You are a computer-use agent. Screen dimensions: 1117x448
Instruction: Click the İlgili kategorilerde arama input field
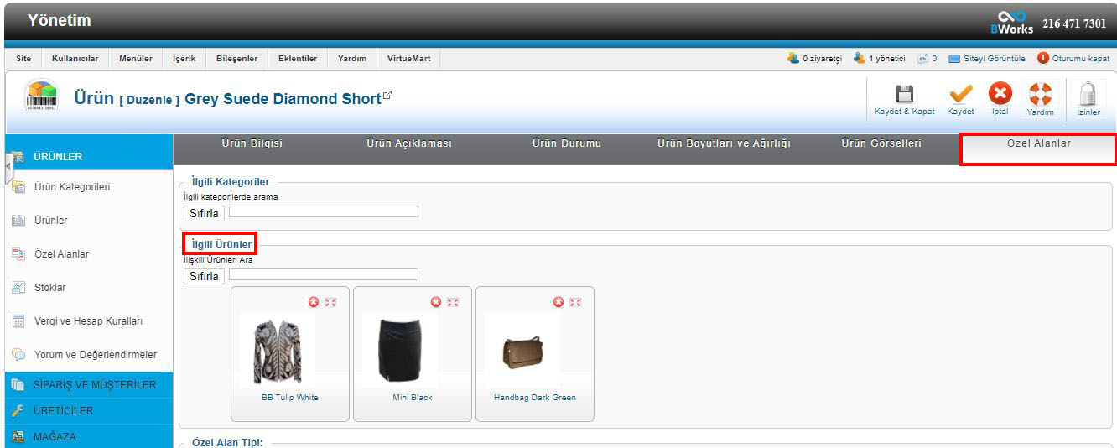(x=324, y=211)
